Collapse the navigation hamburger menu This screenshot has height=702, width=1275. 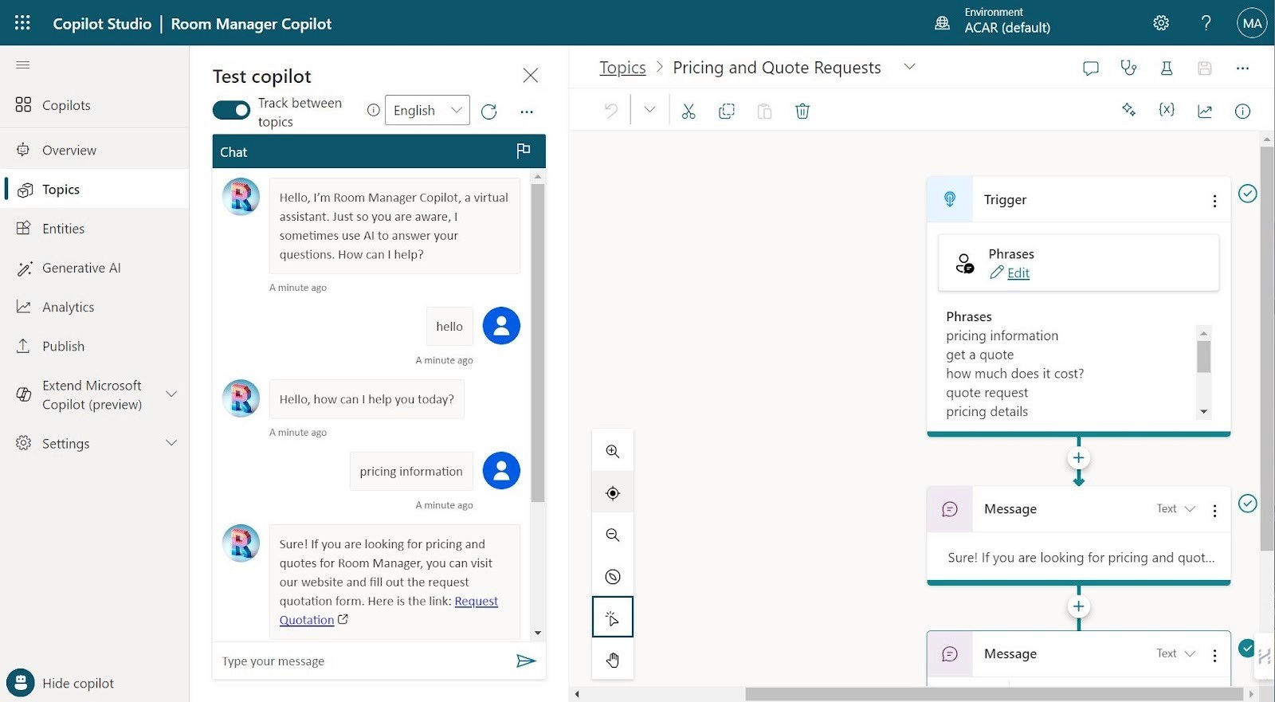click(x=23, y=65)
